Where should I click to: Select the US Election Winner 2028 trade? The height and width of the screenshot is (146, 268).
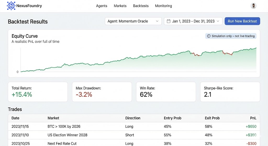(x=67, y=135)
